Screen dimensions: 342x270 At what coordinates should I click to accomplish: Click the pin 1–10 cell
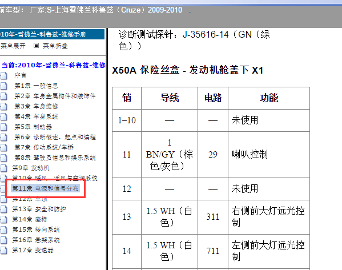click(127, 120)
